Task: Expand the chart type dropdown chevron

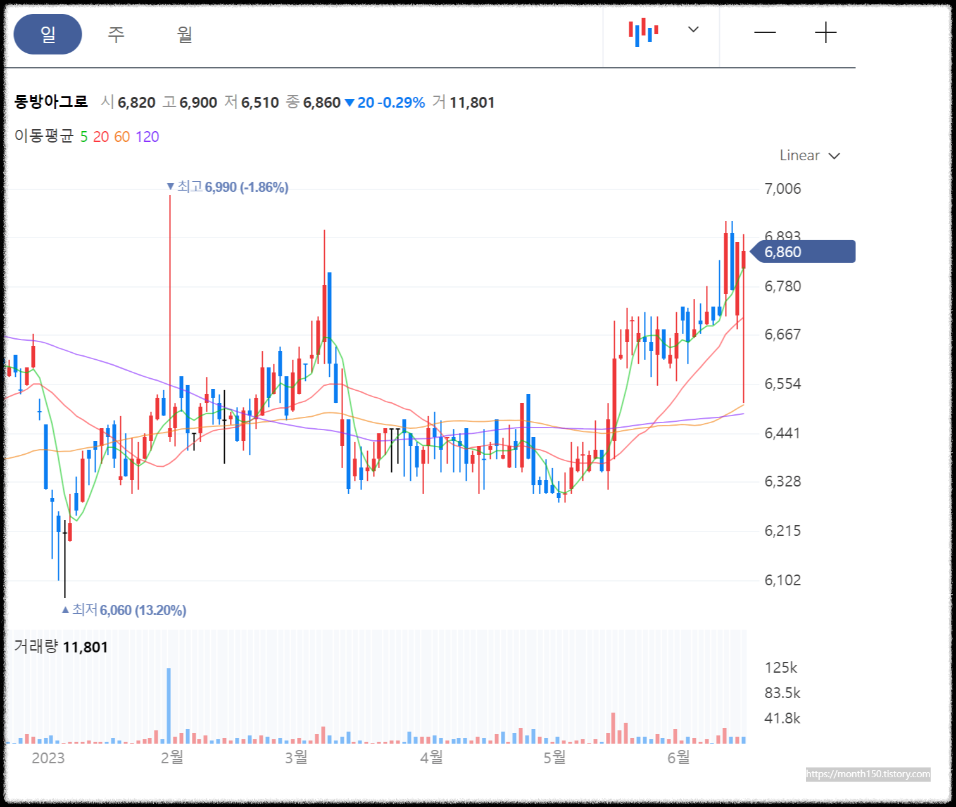Action: tap(693, 29)
